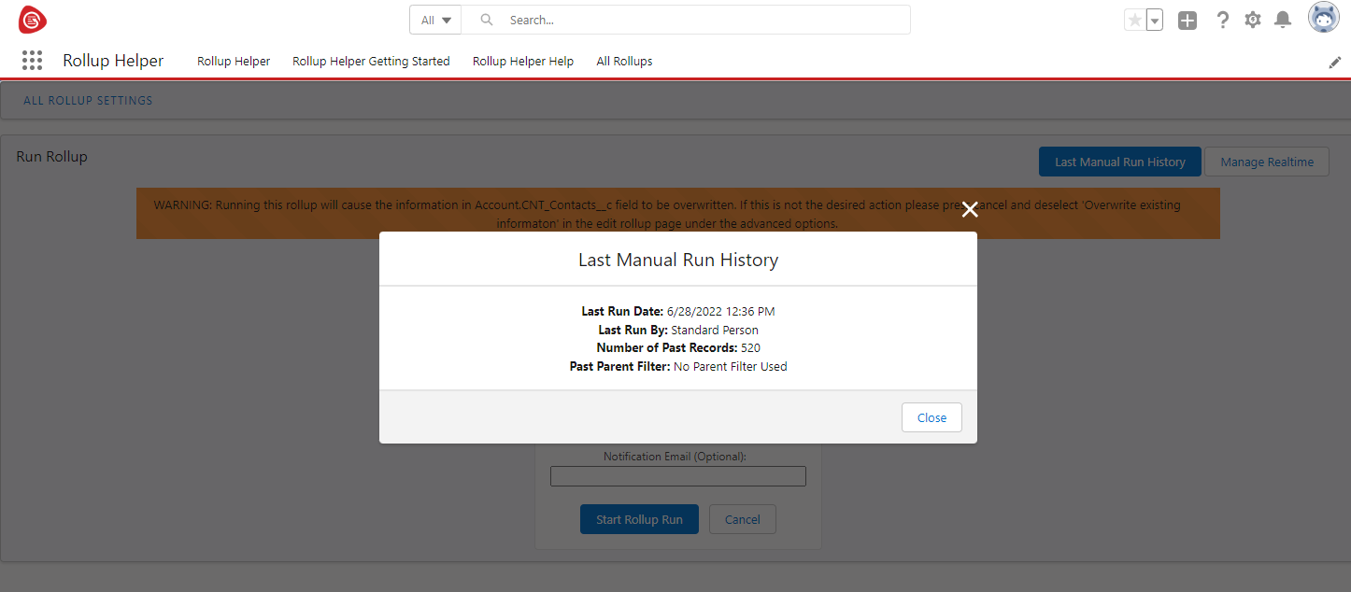Click the favorites star icon

(1134, 20)
